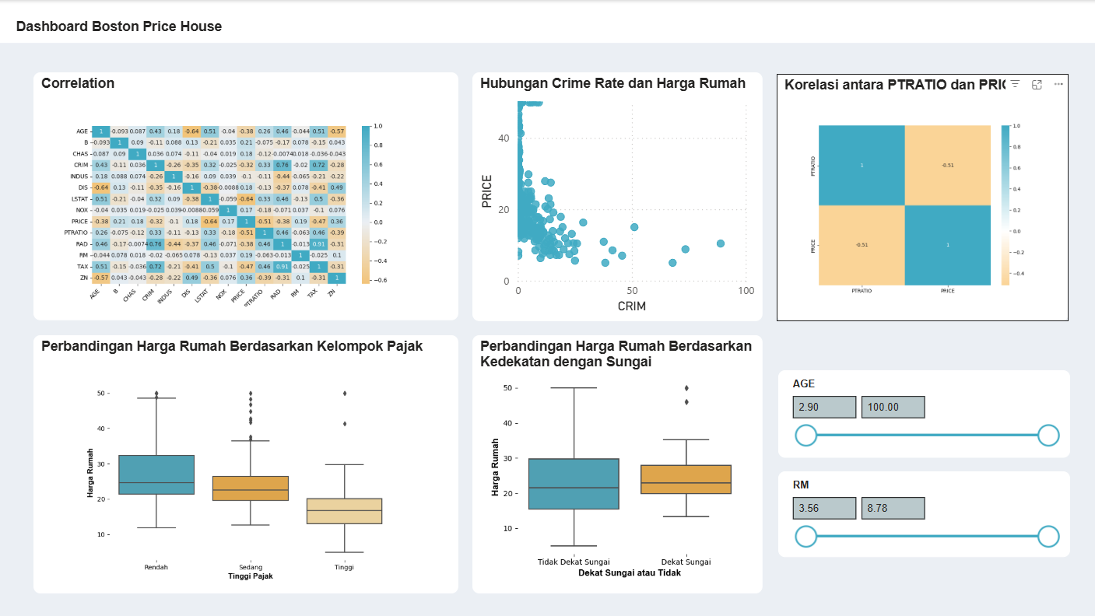The width and height of the screenshot is (1095, 616).
Task: Open more options menu on PTRATIO visual
Action: pyautogui.click(x=1058, y=83)
